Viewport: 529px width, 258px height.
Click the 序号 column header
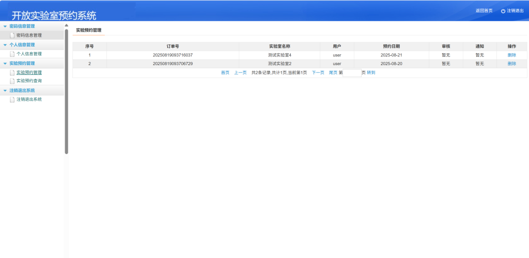[x=89, y=47]
